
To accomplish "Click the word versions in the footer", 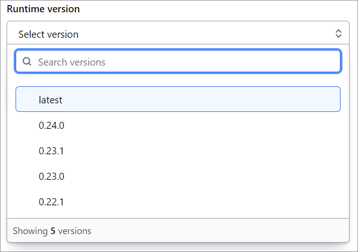I will [x=75, y=231].
